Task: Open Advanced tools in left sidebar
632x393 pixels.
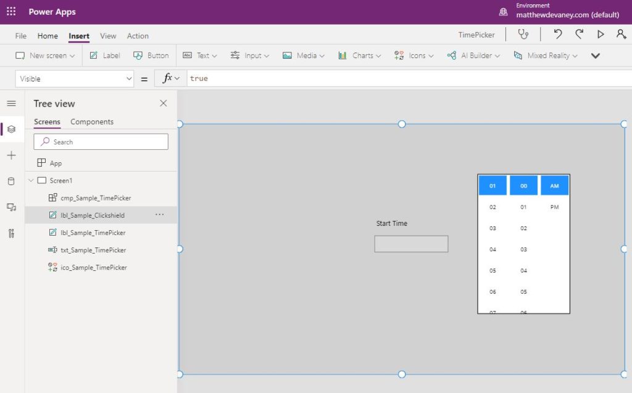Action: point(11,233)
